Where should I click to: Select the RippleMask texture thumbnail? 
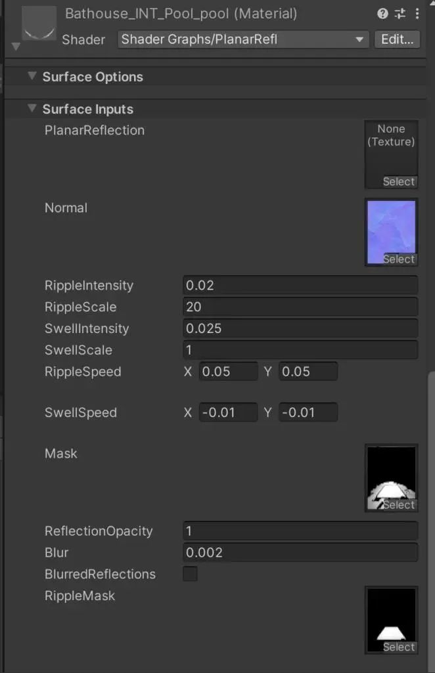click(391, 620)
